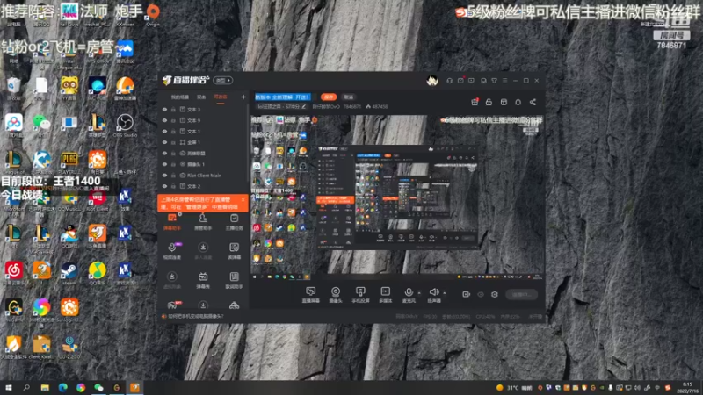
Task: Click the mode switch pill beside logo
Action: [223, 81]
